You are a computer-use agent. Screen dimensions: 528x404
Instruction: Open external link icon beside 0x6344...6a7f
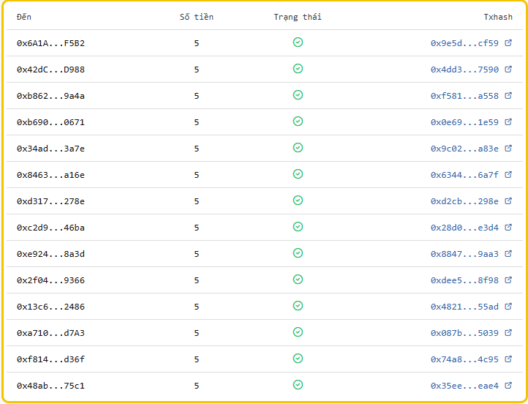[508, 174]
